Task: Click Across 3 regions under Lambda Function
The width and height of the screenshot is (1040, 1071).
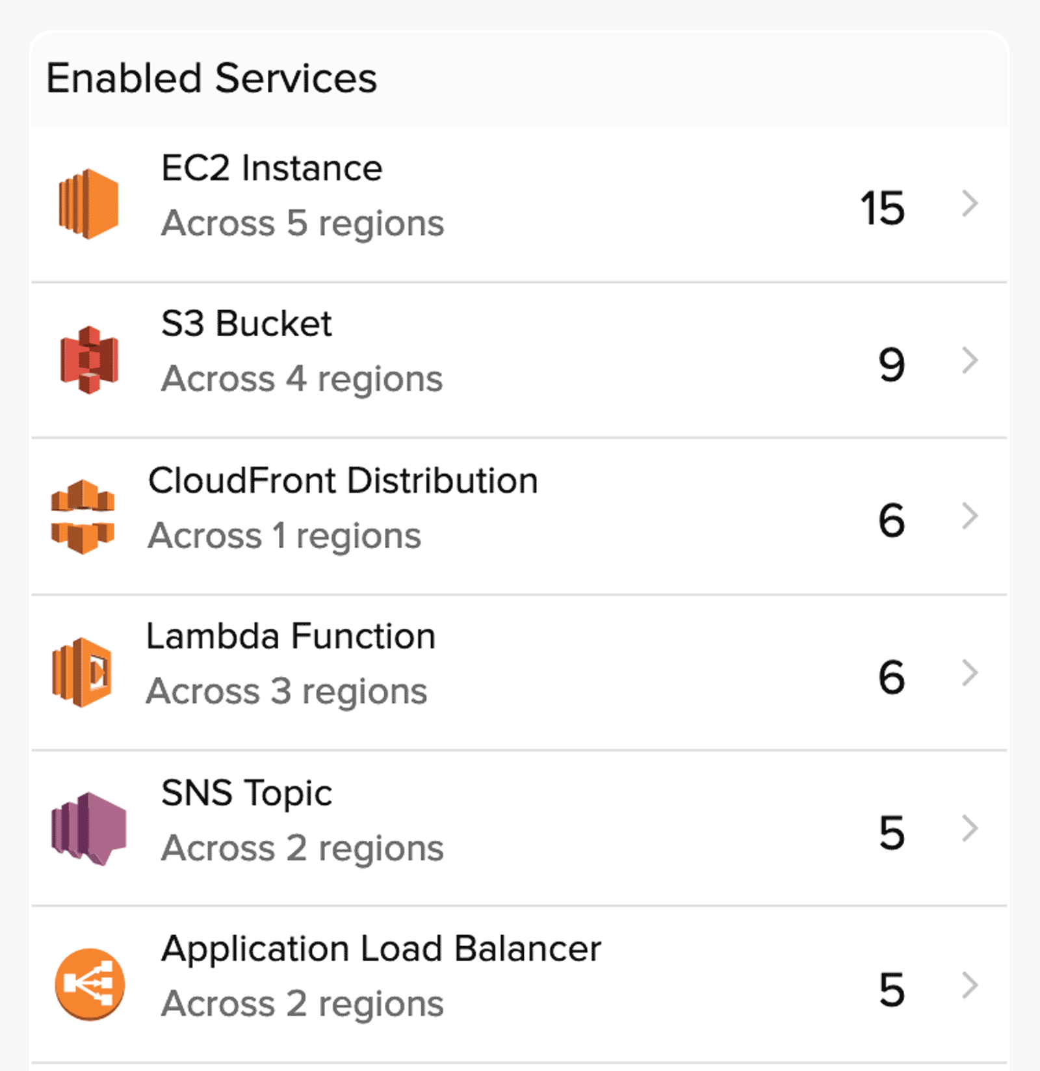Action: (x=286, y=690)
